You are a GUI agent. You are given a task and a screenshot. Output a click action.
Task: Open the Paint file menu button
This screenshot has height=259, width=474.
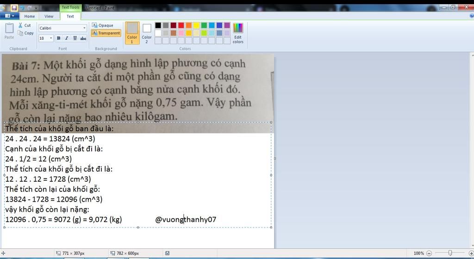(9, 16)
